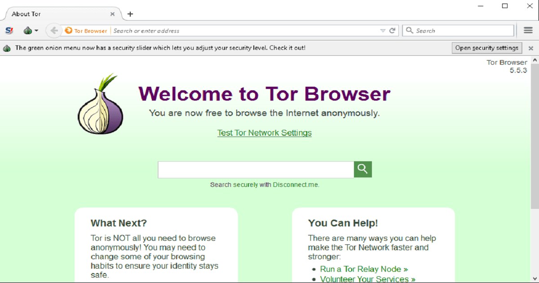Click the magnifier icon in toolbar search box
This screenshot has height=283, width=539.
coord(409,31)
